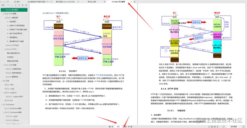Collapse the 9.1.5 CDN node
Viewport: 247px width, 128px height.
click(3, 65)
